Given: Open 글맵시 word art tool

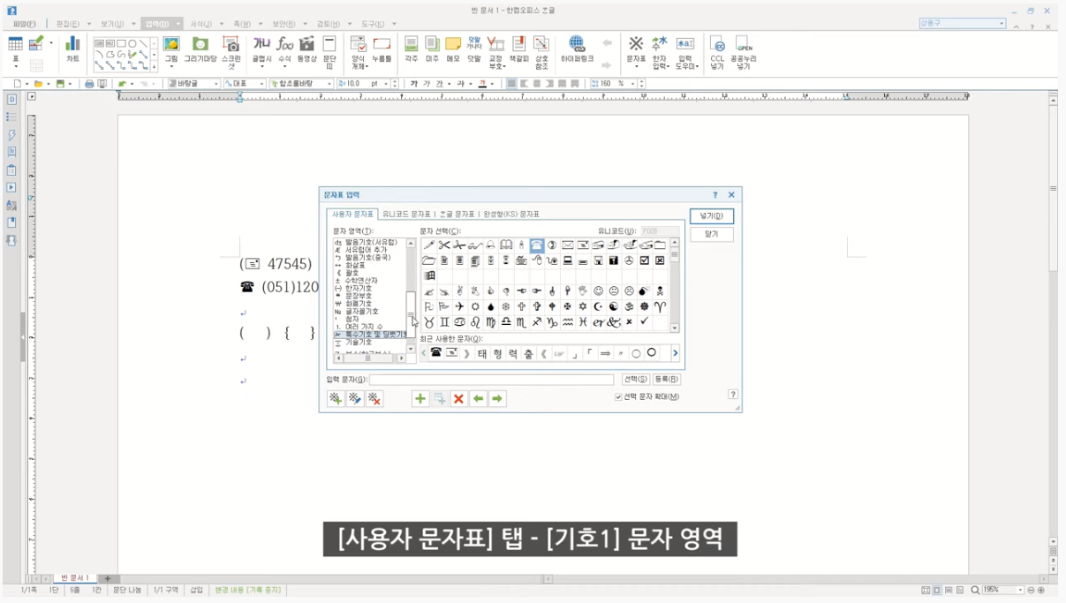Looking at the screenshot, I should 261,49.
